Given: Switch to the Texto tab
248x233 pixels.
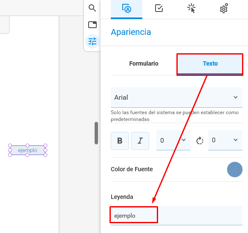Looking at the screenshot, I should (x=210, y=63).
